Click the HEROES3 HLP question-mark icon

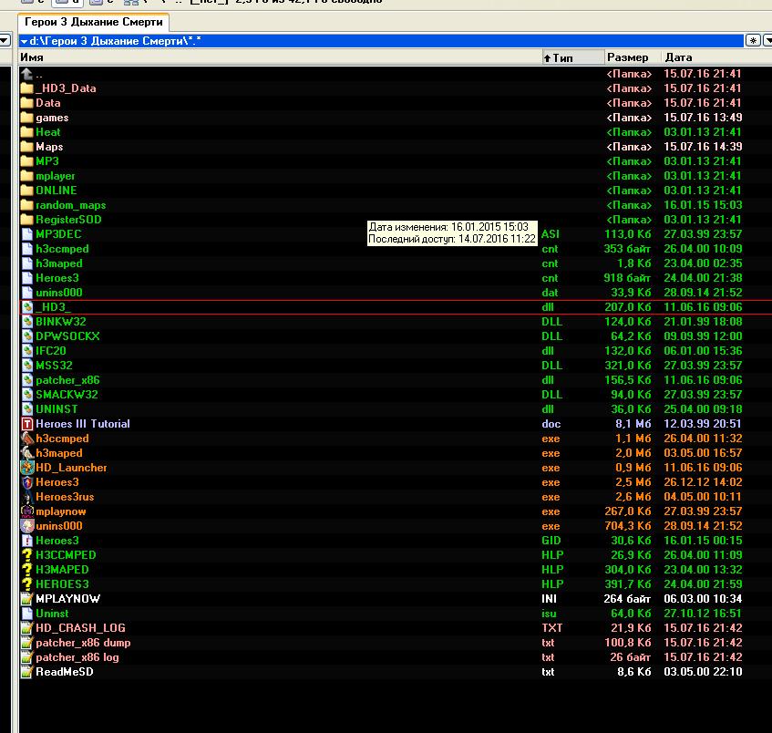27,584
